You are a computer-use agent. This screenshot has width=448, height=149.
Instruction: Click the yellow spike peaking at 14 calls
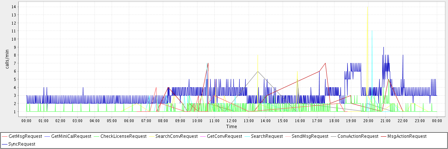coord(368,7)
